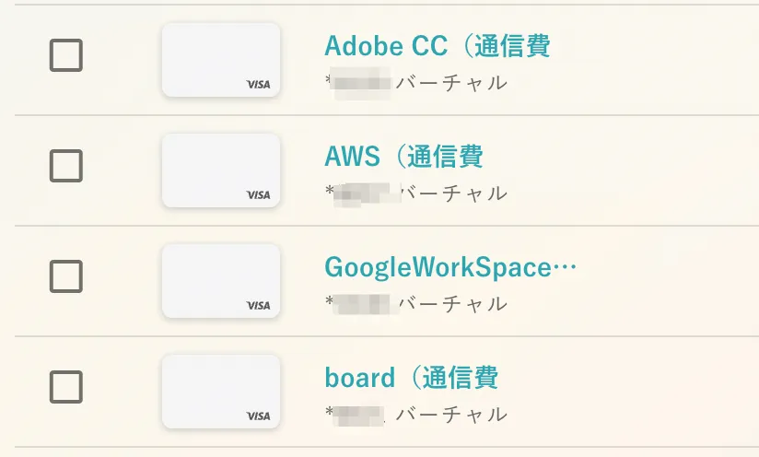Click the GoogleWorkSpace card thumbnail image
759x457 pixels.
point(221,280)
